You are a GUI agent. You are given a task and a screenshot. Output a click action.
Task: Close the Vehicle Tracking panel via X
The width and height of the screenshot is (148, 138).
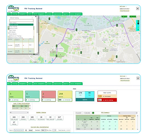pyautogui.click(x=36, y=16)
